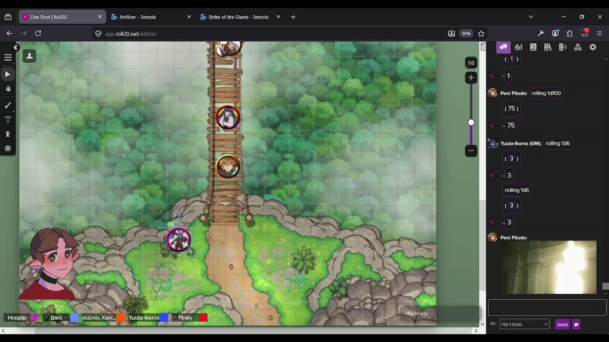Zoom out with the minus button
The image size is (609, 342).
pos(471,151)
